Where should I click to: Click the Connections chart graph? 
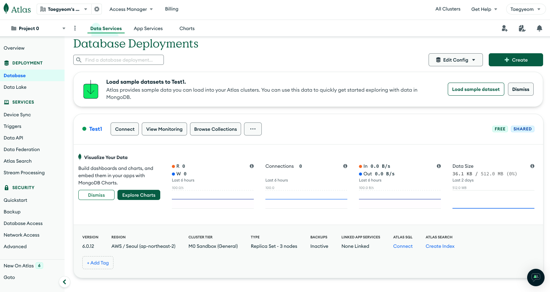pos(306,199)
